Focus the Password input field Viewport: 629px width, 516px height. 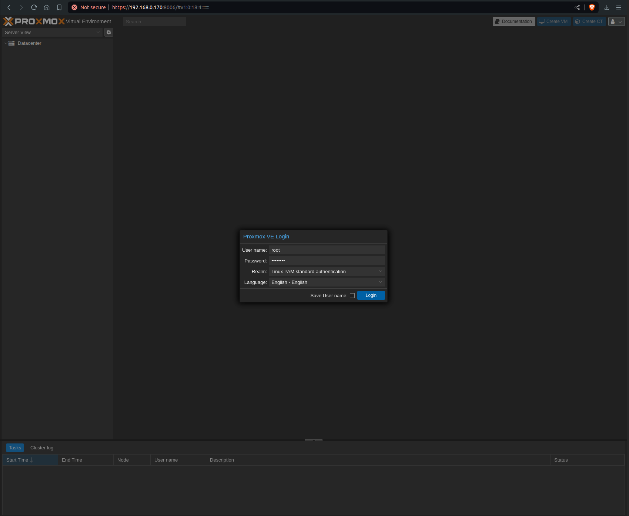click(x=327, y=261)
